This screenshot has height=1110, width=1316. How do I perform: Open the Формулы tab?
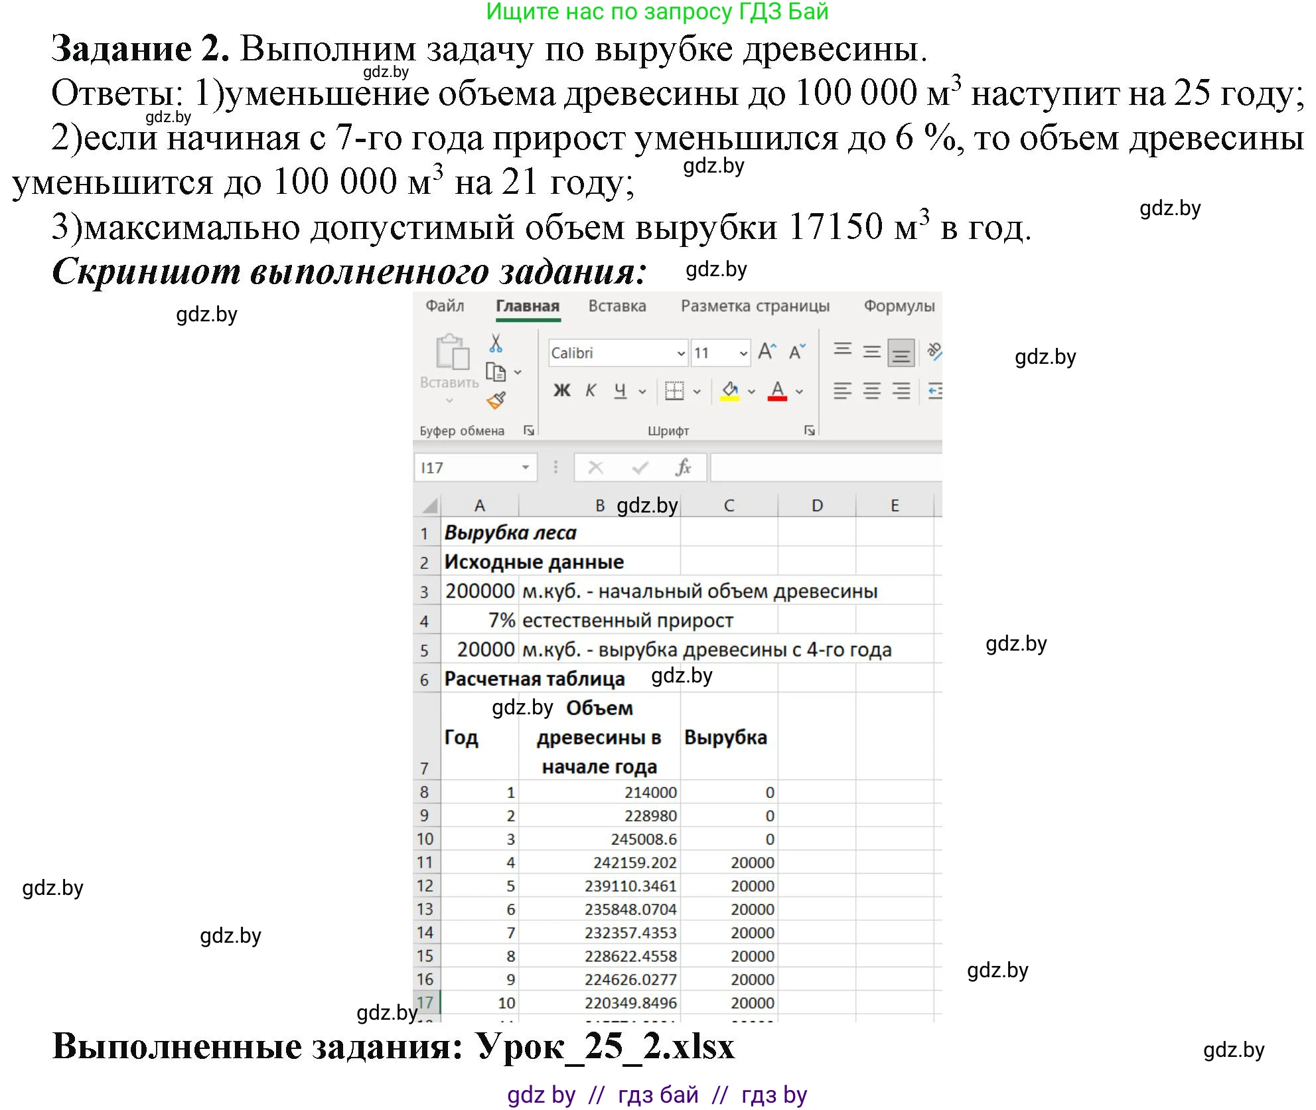click(899, 306)
